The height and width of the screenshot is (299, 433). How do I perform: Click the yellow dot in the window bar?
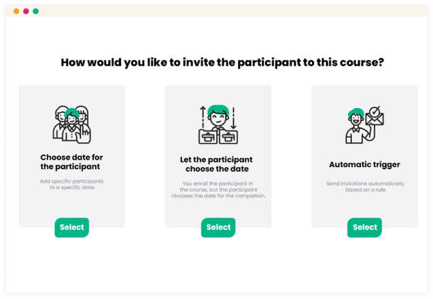pyautogui.click(x=16, y=12)
